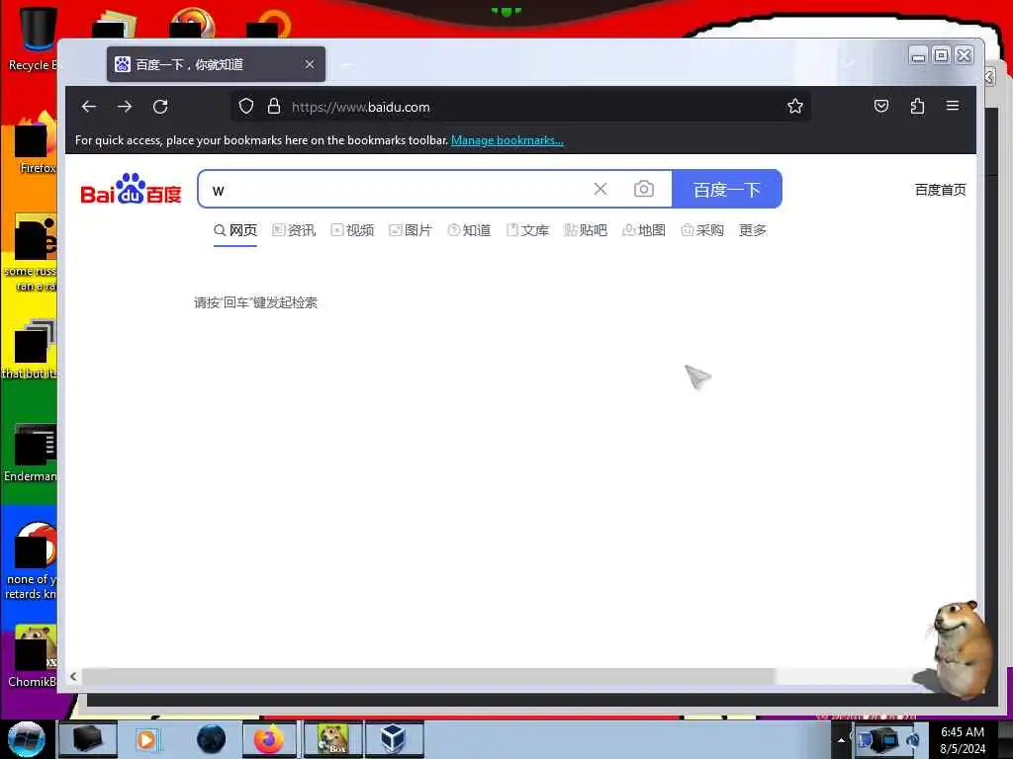The image size is (1013, 759).
Task: Open the extensions puzzle icon
Action: point(917,106)
